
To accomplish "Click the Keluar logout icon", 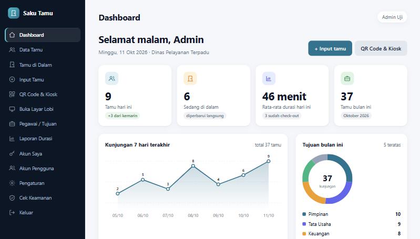I will [12, 213].
